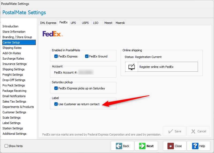Image resolution: width=214 pixels, height=153 pixels.
Task: Click Register online with FedEx button
Action: (162, 67)
